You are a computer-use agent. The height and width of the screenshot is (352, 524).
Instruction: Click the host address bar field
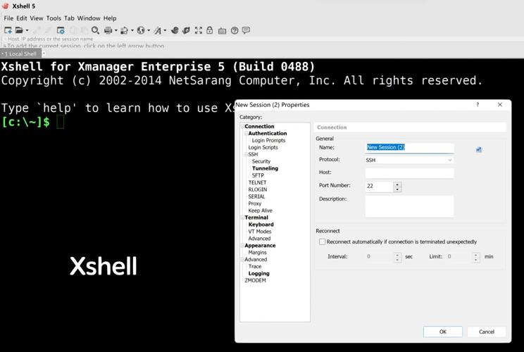click(261, 39)
